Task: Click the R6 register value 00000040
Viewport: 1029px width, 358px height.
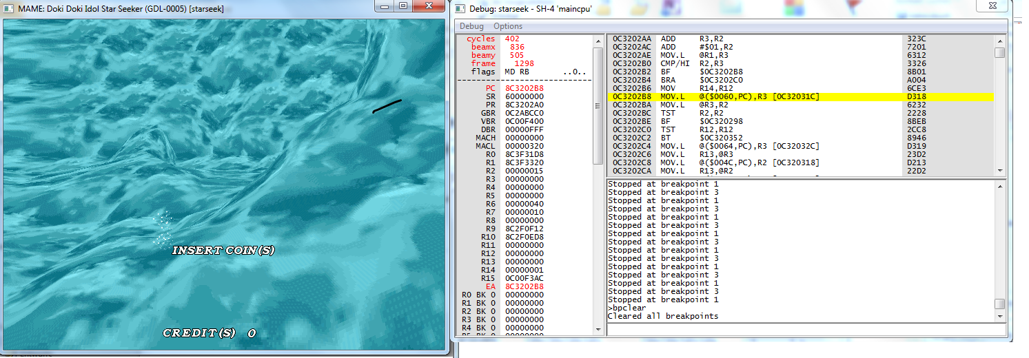Action: (x=524, y=204)
